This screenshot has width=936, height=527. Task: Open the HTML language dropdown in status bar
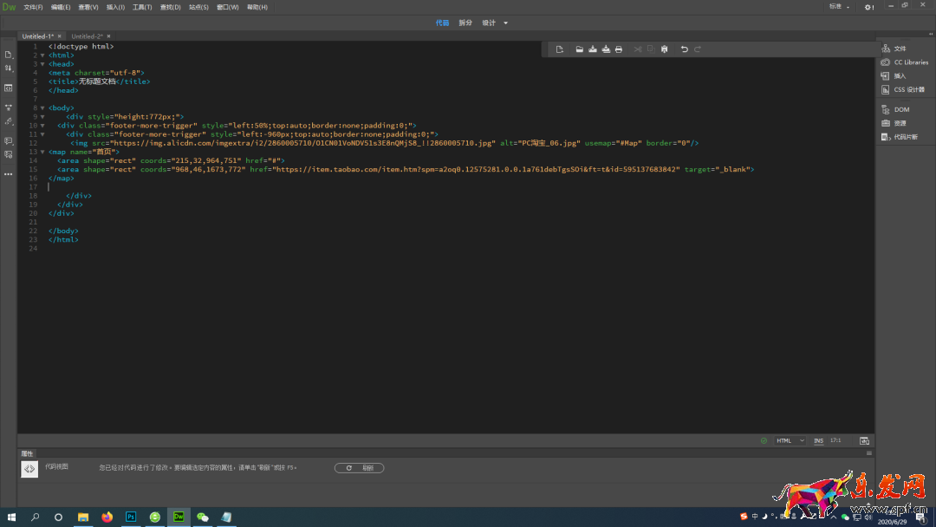point(790,440)
